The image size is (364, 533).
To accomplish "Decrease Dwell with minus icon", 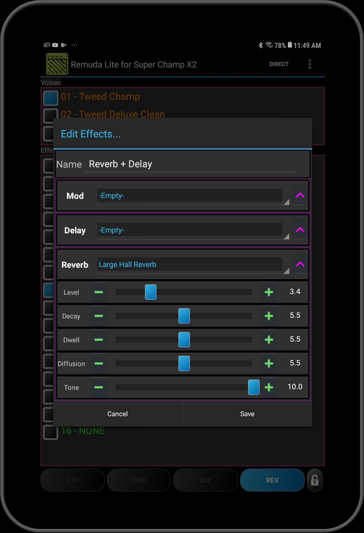I will tap(98, 340).
